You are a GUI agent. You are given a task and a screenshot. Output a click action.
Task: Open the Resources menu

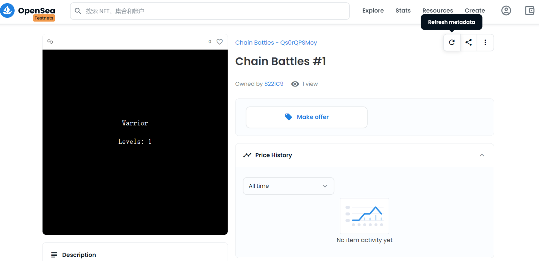tap(438, 11)
